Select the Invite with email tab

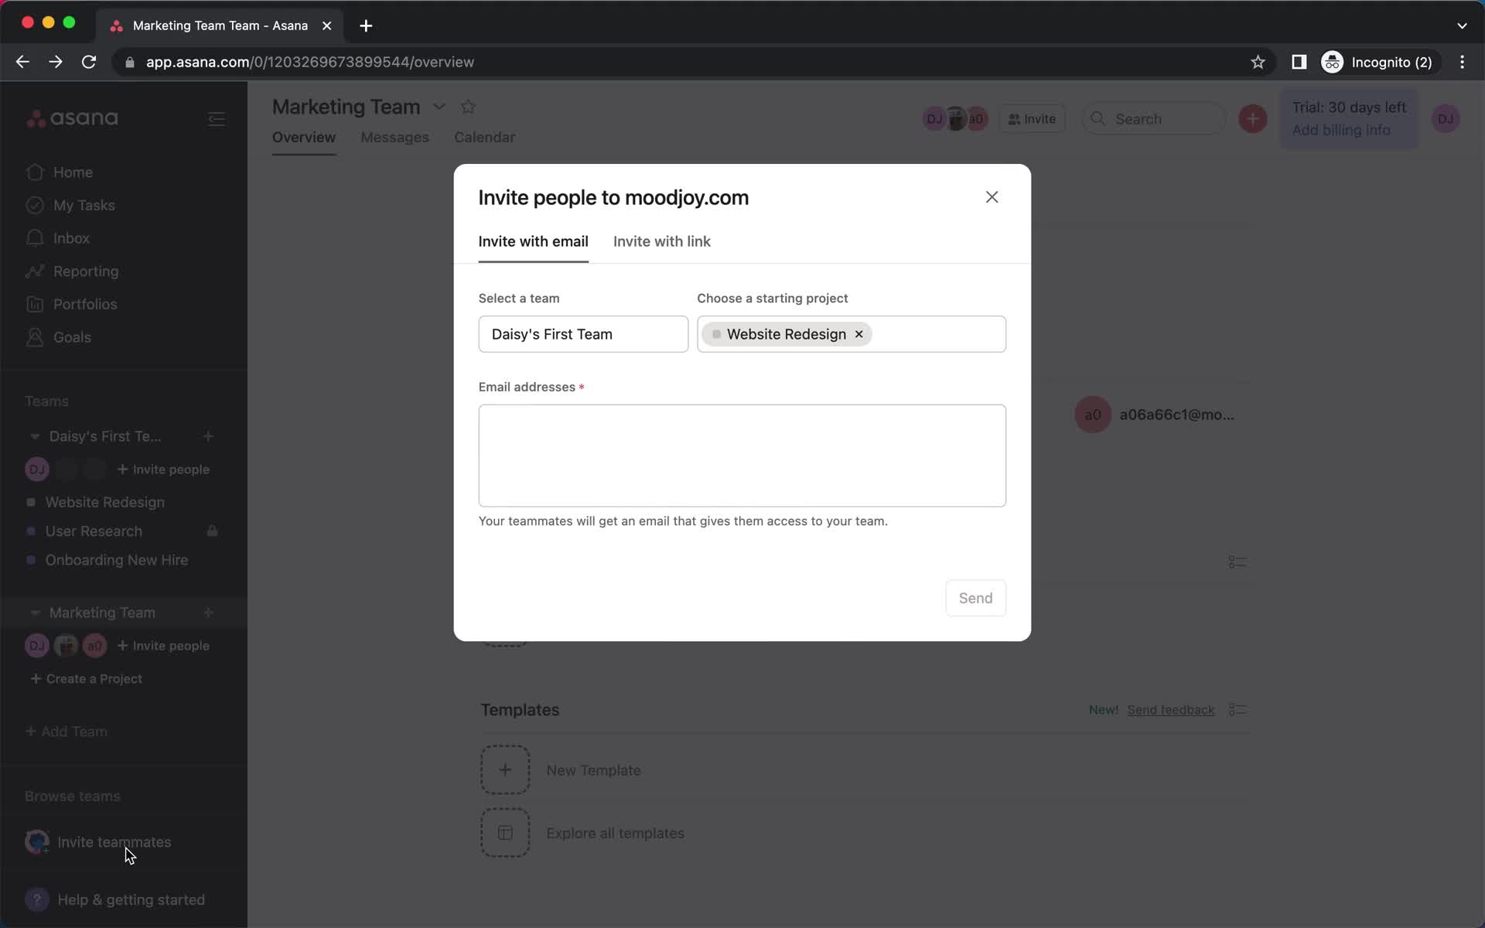(x=533, y=241)
